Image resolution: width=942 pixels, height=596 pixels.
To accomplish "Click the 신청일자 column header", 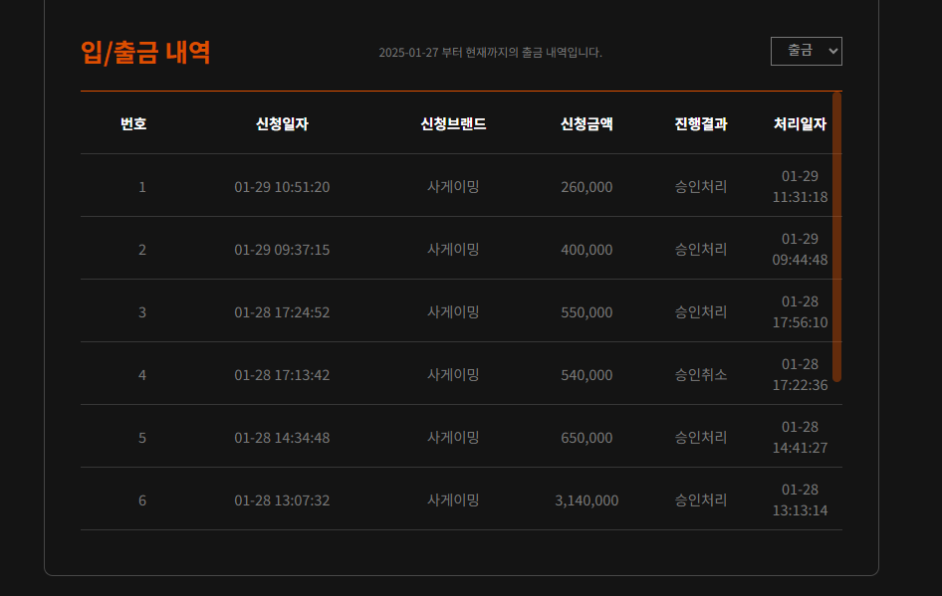I will (282, 123).
